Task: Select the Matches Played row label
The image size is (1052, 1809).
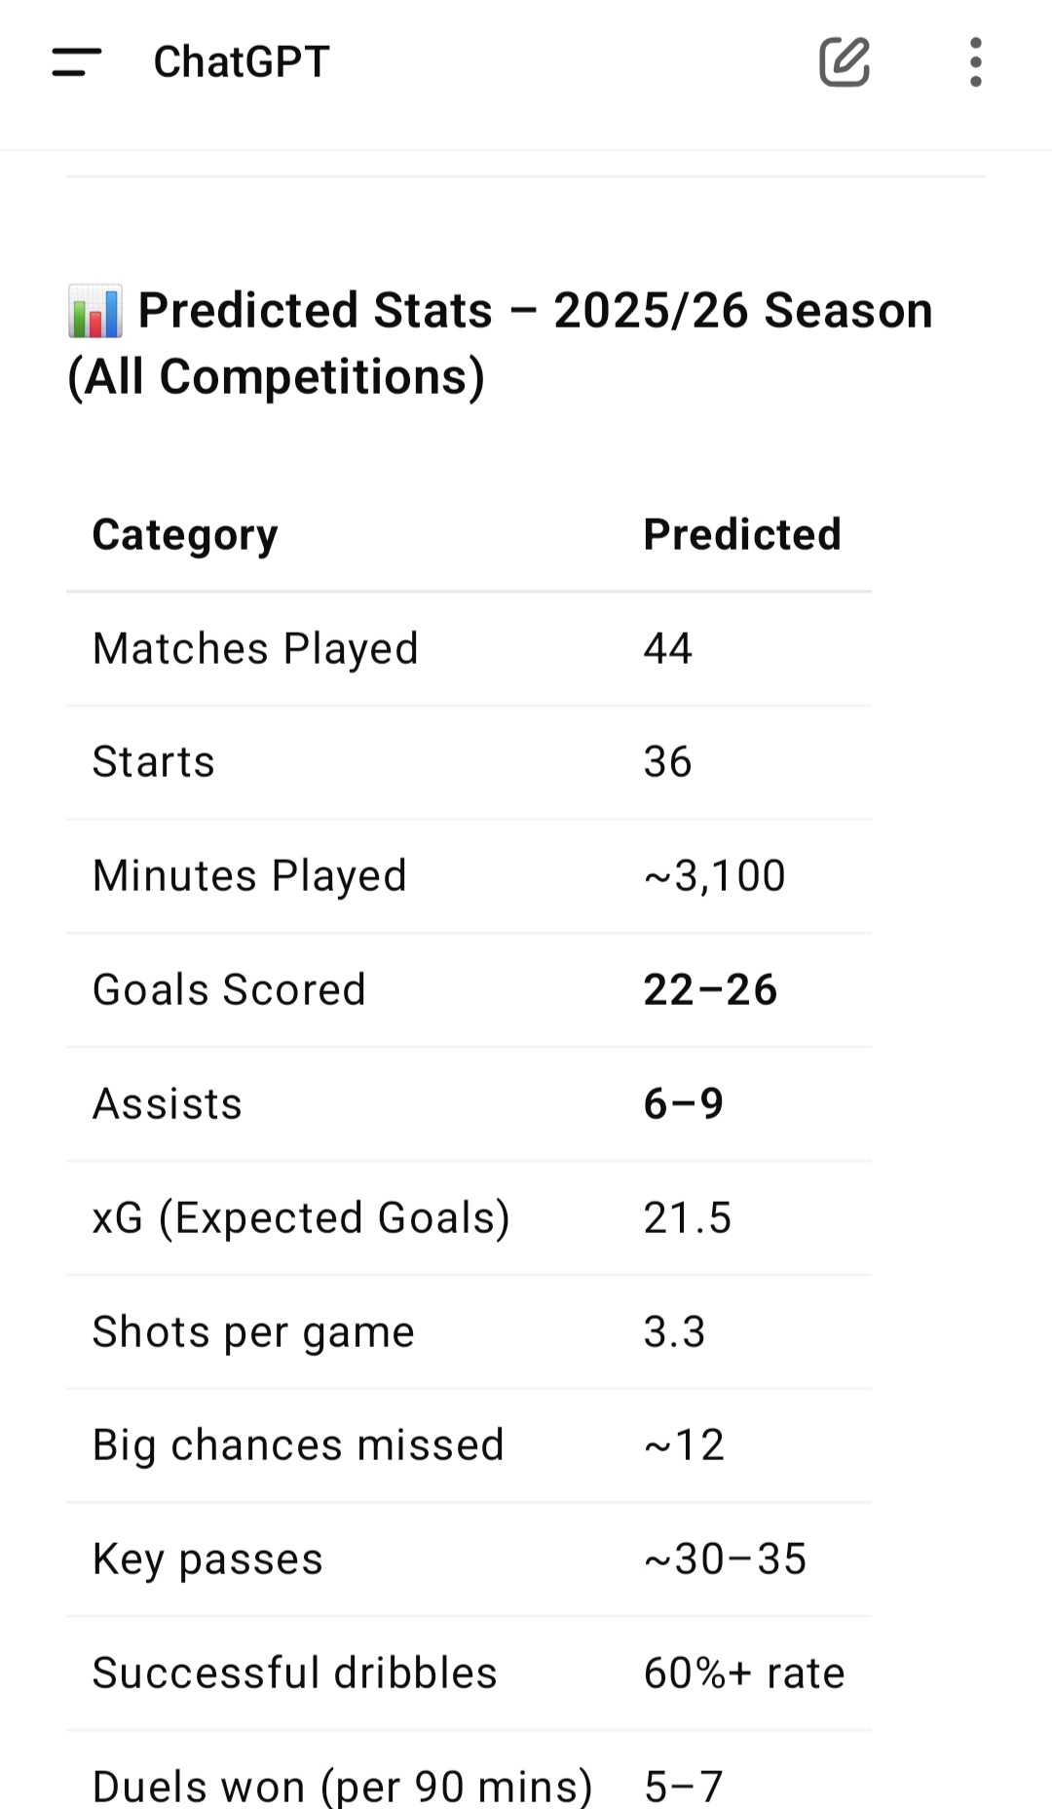Action: pos(255,649)
